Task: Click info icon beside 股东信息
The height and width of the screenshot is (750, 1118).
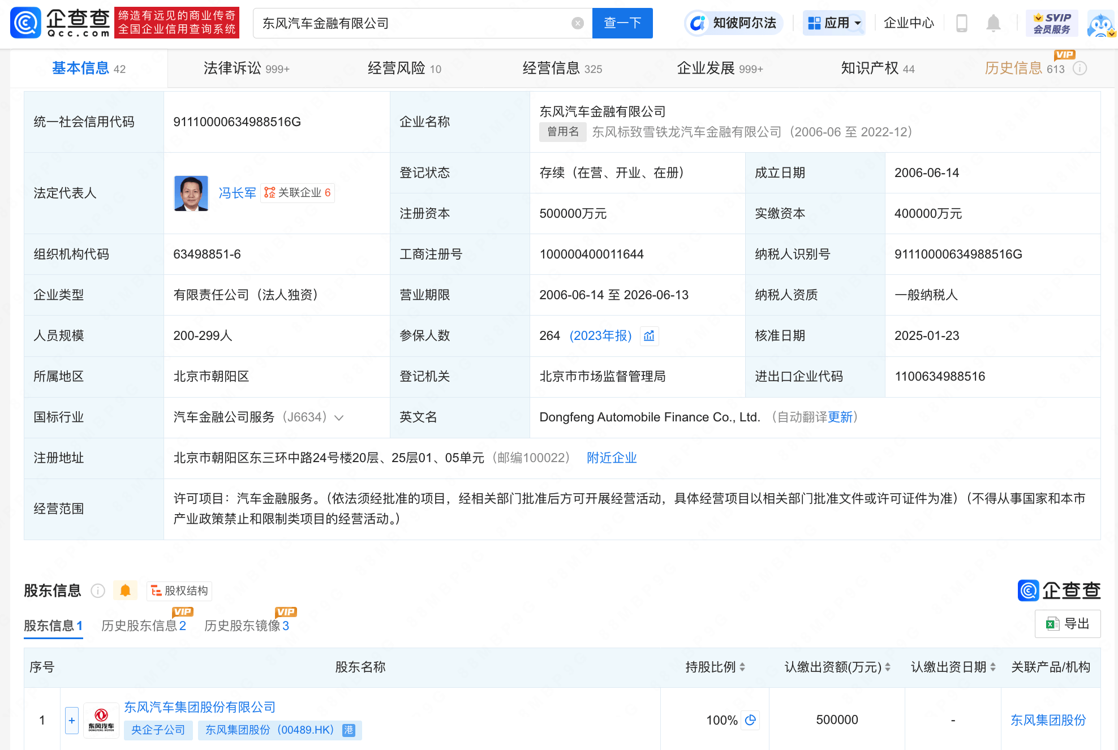Action: click(x=98, y=590)
